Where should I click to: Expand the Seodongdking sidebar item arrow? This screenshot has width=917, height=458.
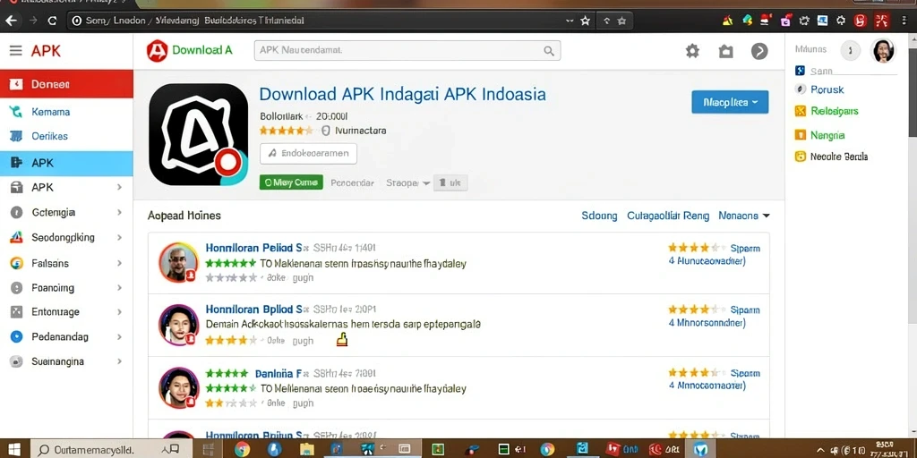click(119, 238)
